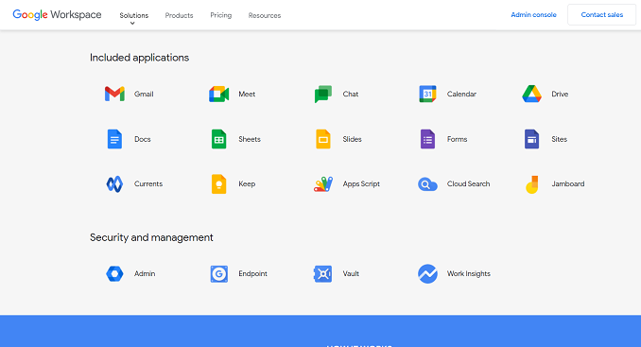Click the Gmail text label
The image size is (641, 347).
pyautogui.click(x=144, y=94)
